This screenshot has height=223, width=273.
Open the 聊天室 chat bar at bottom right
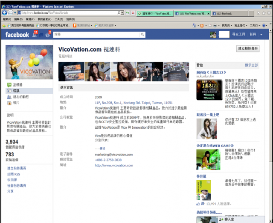click(x=241, y=219)
